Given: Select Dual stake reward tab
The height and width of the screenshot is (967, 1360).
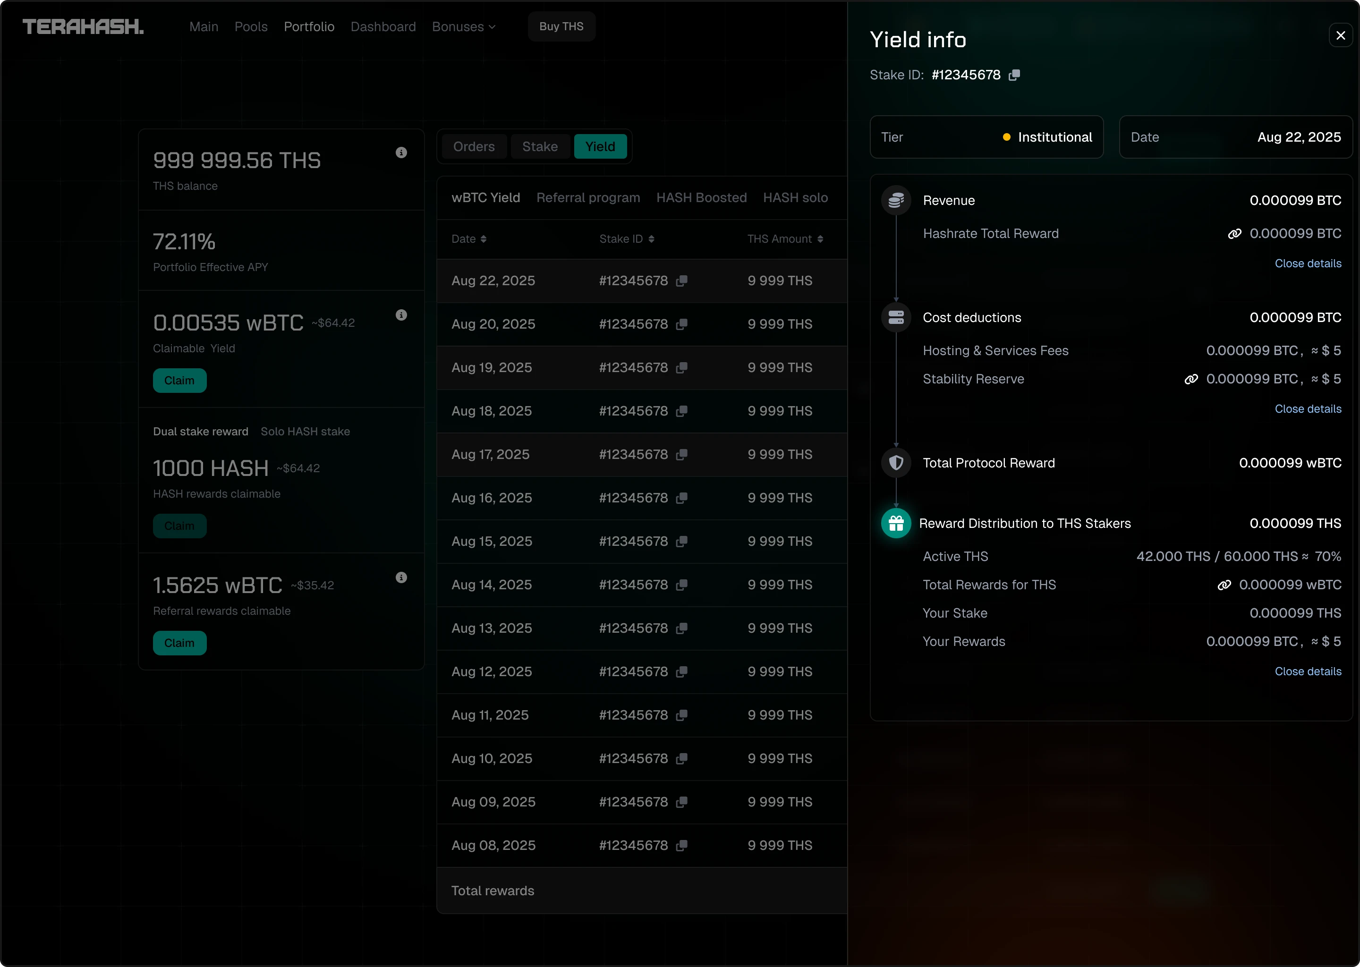Looking at the screenshot, I should click(201, 432).
